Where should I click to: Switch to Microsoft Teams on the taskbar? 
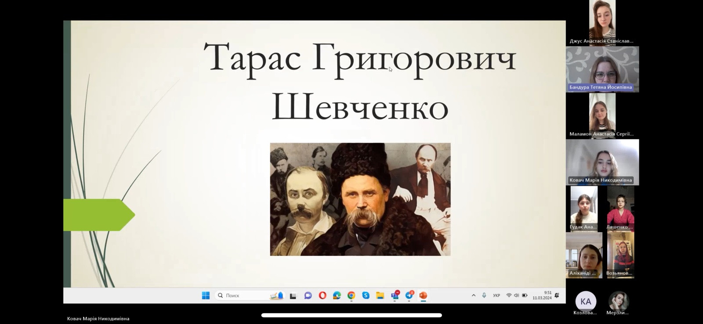(x=395, y=295)
